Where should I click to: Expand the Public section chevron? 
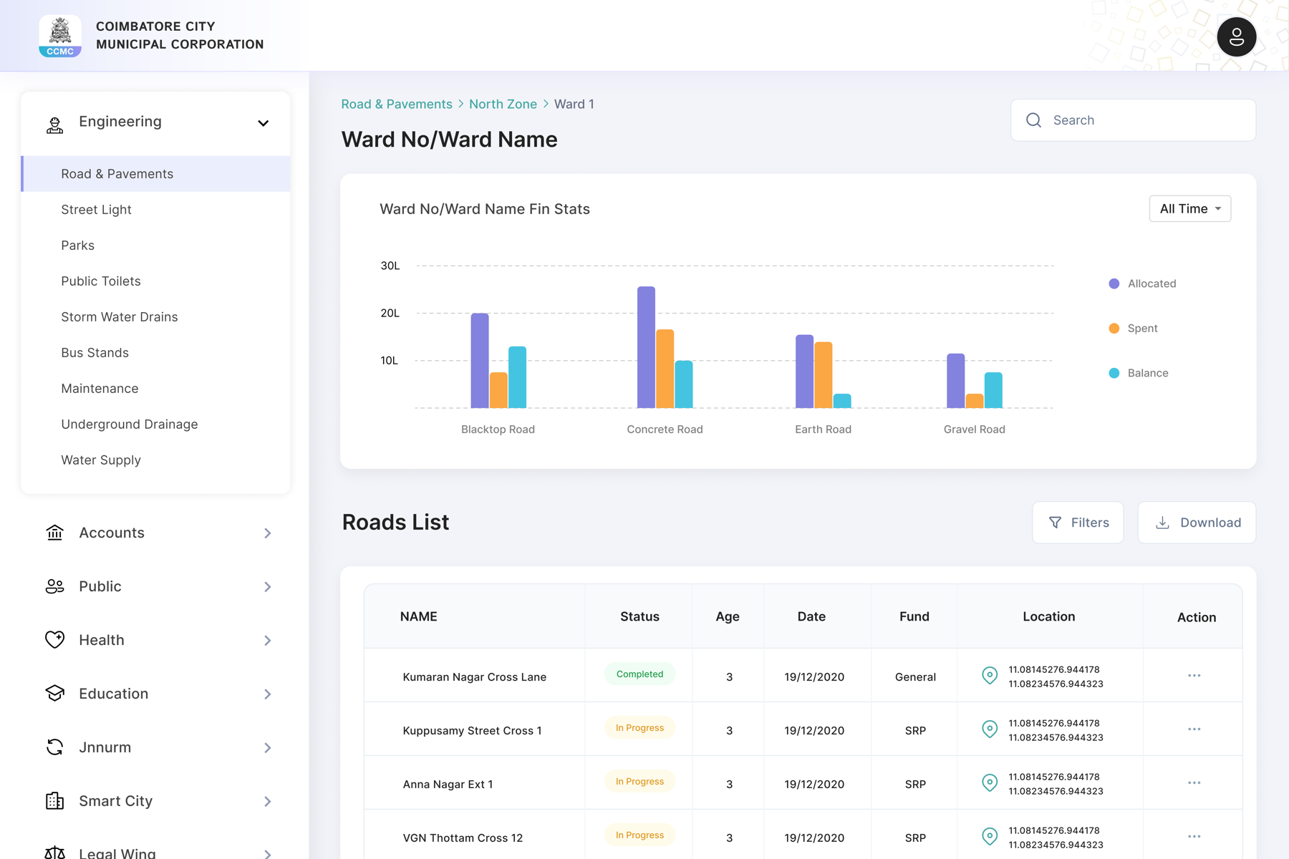coord(267,587)
